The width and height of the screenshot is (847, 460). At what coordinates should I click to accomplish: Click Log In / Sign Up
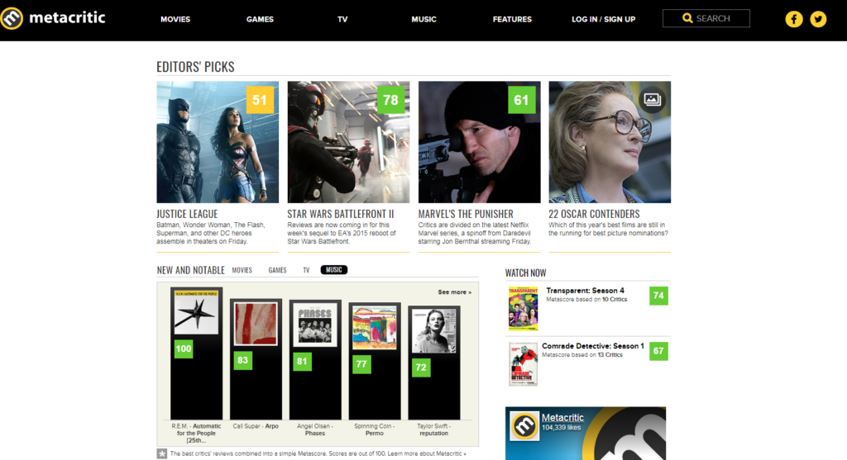[x=603, y=19]
